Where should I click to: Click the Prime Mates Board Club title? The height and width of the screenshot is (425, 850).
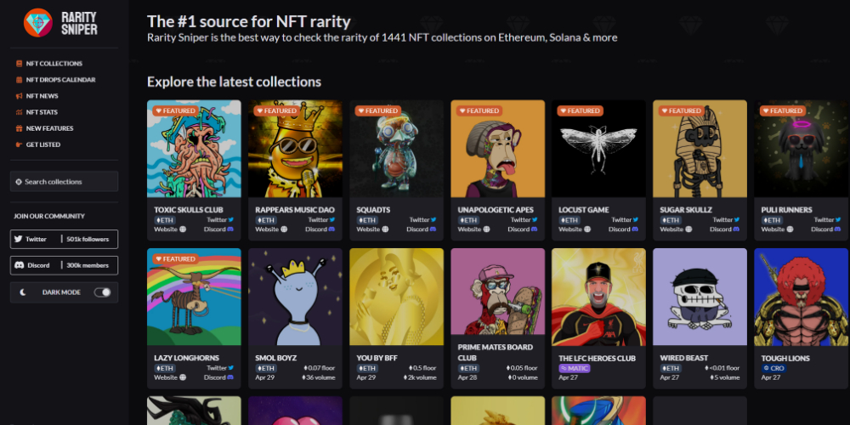[x=496, y=353]
